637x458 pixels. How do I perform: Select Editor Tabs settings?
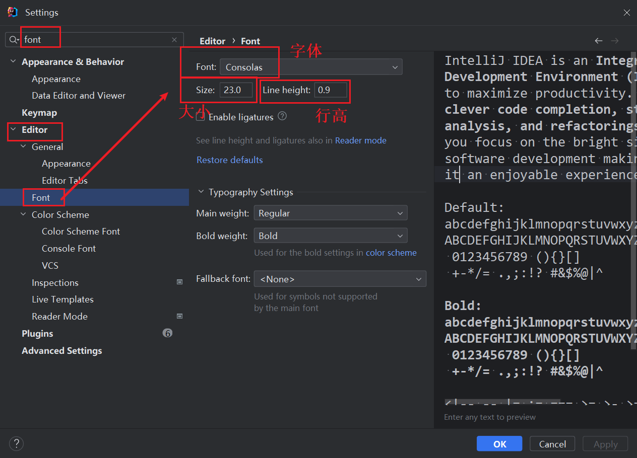click(65, 180)
